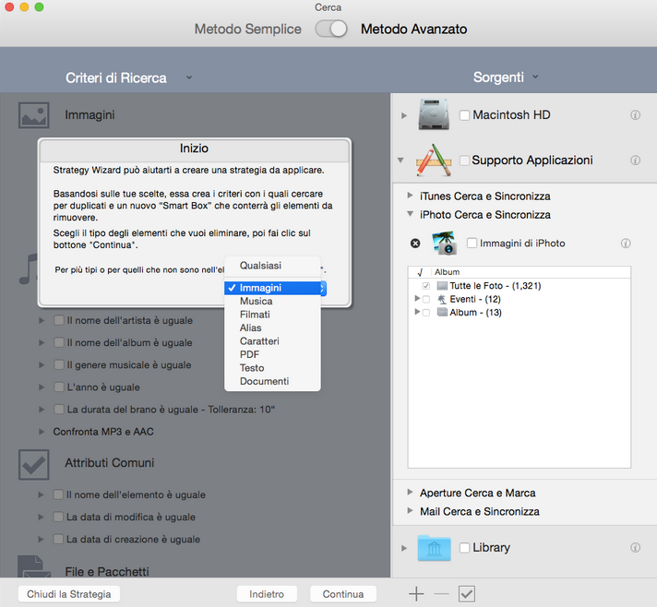
Task: Open info for Immagini di iPhoto
Action: point(626,244)
